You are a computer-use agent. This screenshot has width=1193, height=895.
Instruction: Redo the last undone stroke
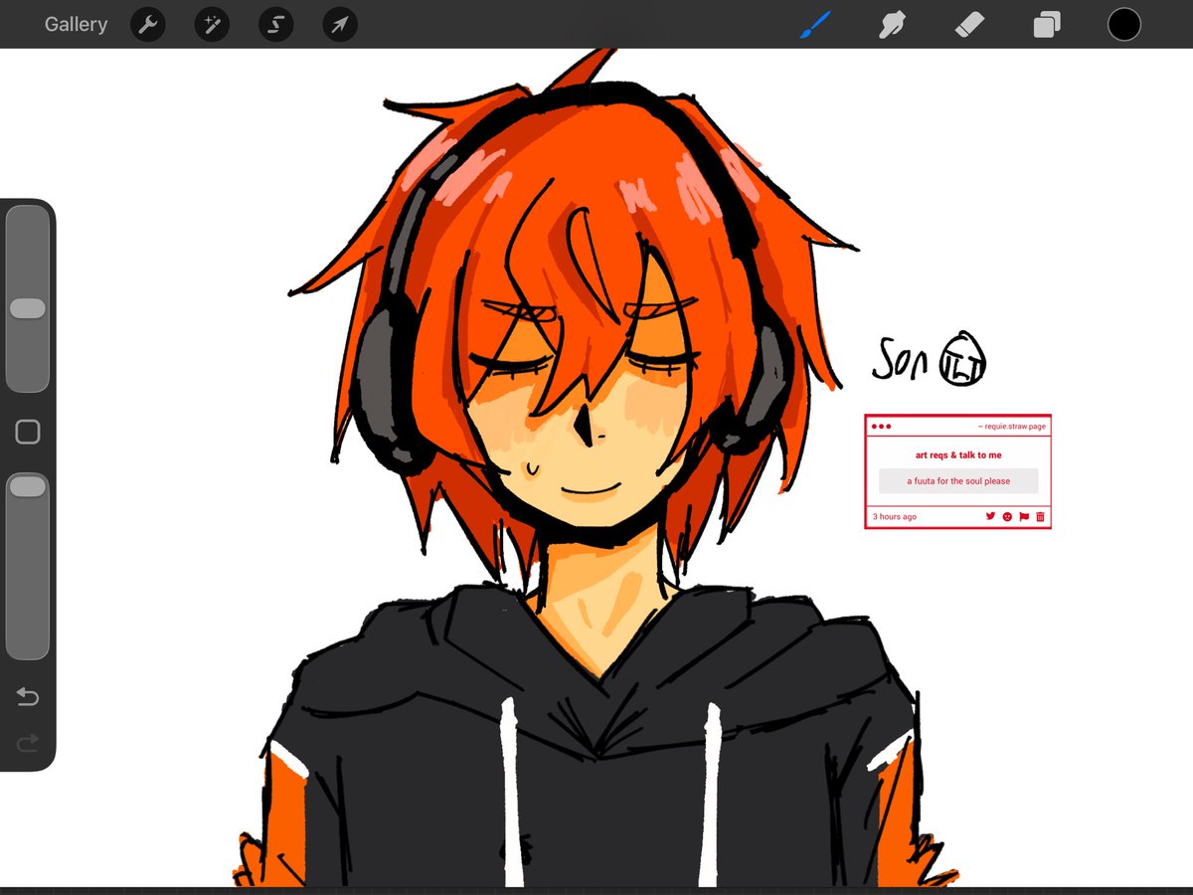[x=28, y=742]
